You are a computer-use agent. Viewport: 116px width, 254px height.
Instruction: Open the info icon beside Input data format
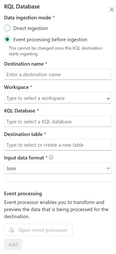coord(51,157)
